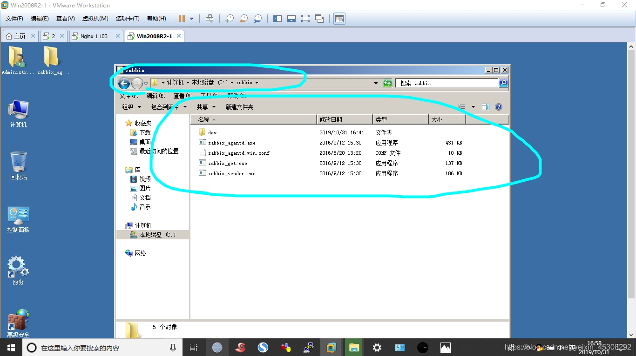636x356 pixels.
Task: Open the 共享 dropdown menu
Action: click(x=206, y=107)
